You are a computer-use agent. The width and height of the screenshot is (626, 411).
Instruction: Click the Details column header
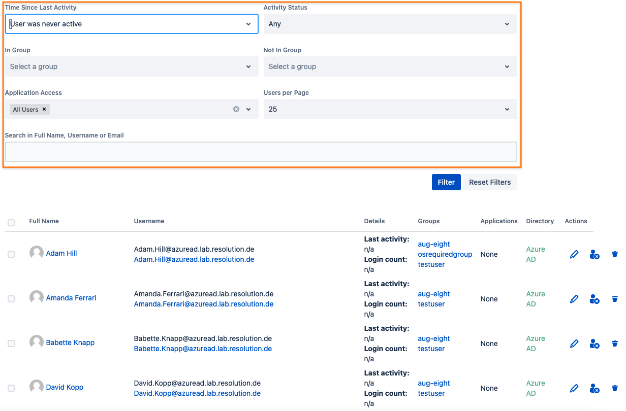(374, 221)
